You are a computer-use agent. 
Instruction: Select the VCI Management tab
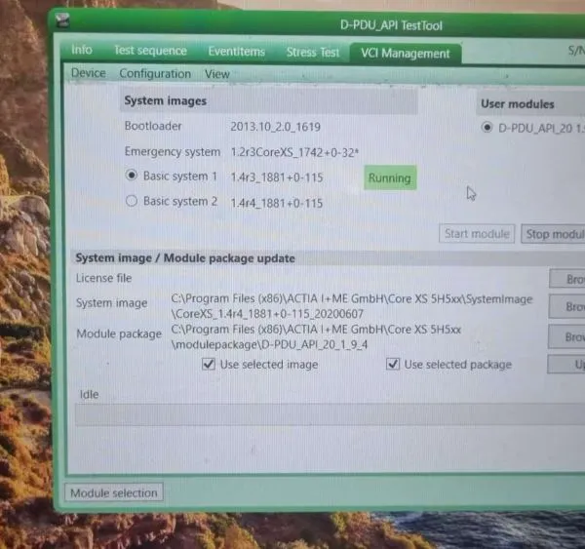pos(406,54)
